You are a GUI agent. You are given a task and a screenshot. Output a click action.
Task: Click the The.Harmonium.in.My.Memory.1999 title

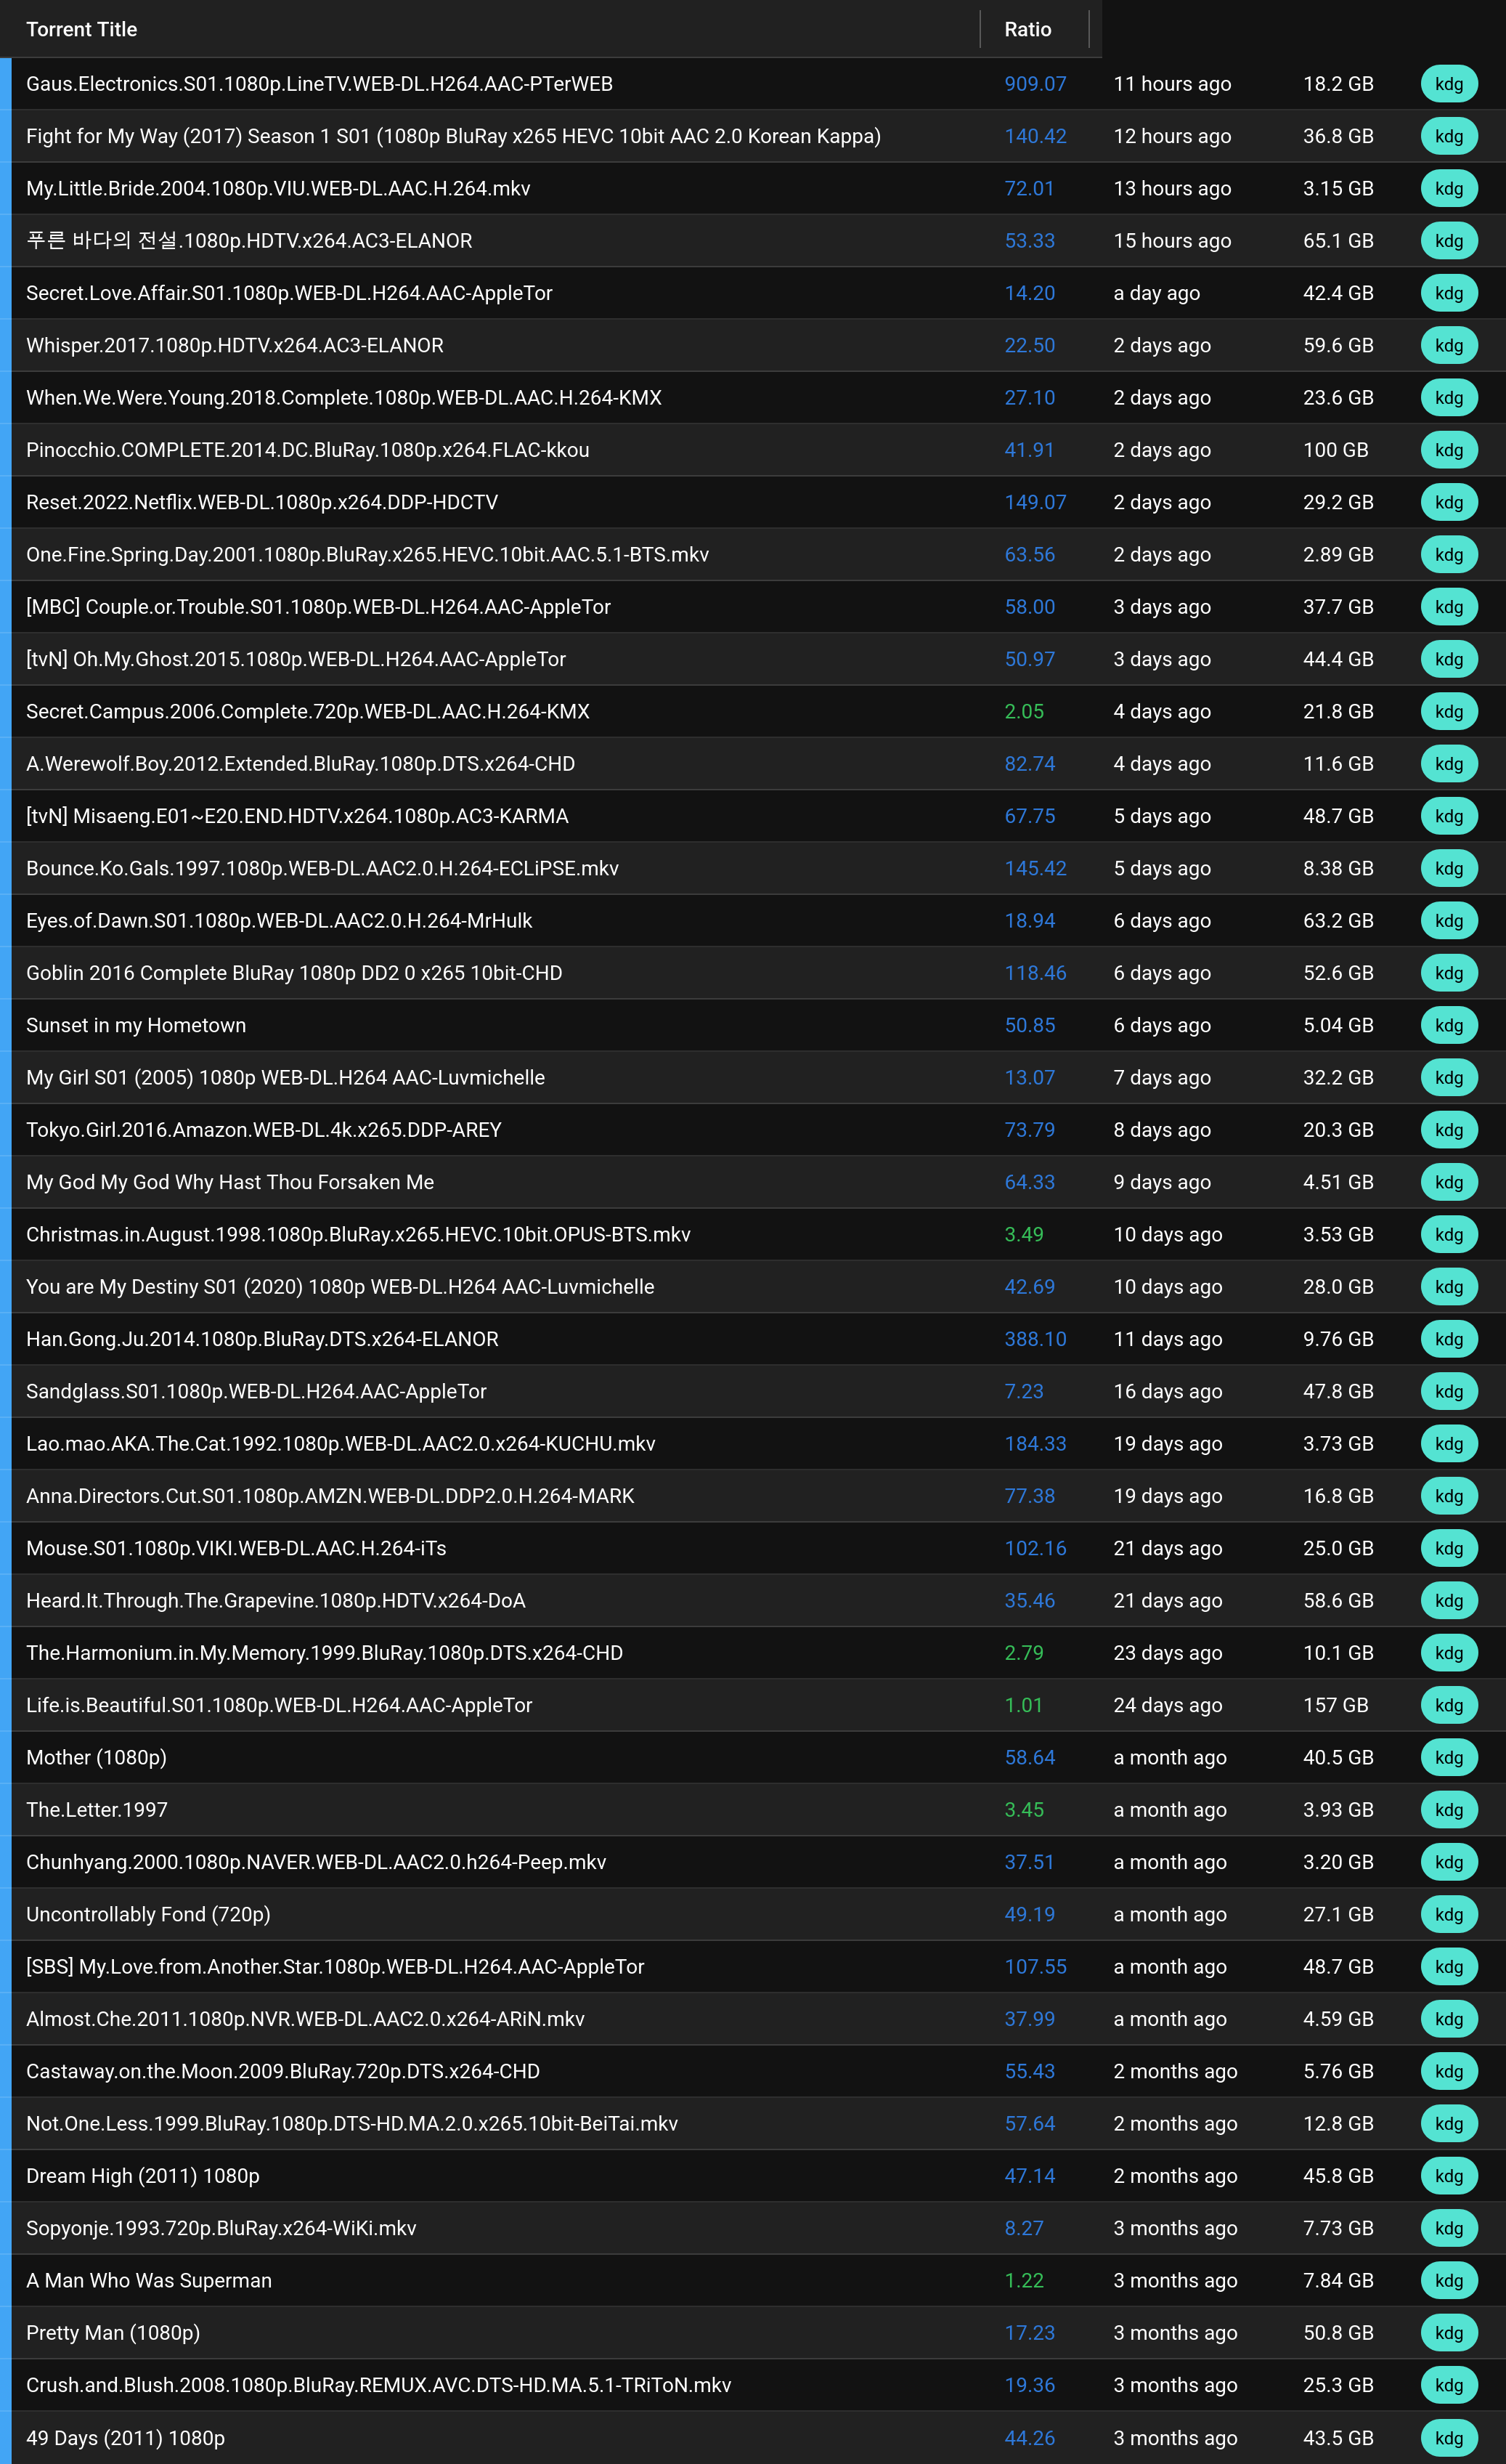coord(325,1653)
